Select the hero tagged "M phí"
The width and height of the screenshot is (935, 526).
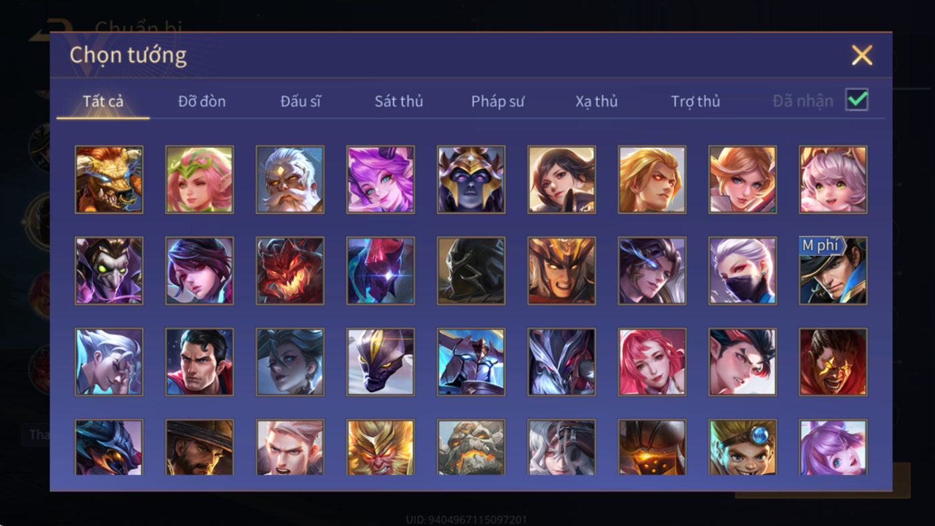click(834, 271)
